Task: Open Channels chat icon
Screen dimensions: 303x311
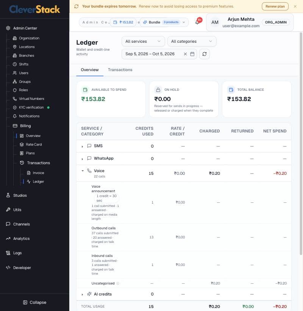Action: (8, 224)
